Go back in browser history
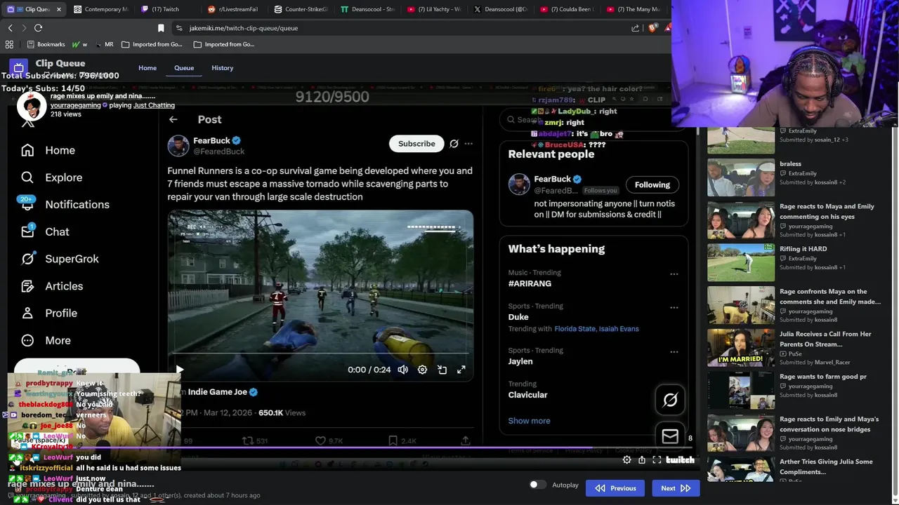The width and height of the screenshot is (899, 505). [10, 28]
